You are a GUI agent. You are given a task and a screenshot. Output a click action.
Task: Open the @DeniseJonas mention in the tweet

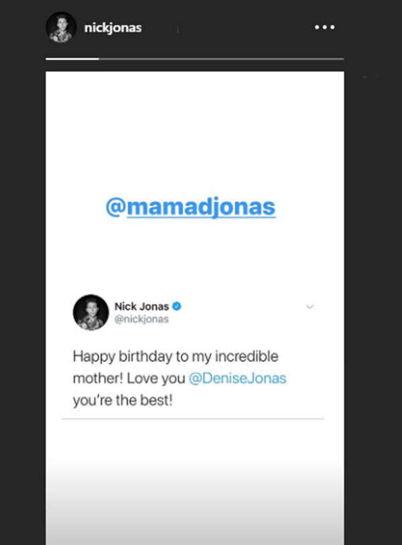[237, 378]
